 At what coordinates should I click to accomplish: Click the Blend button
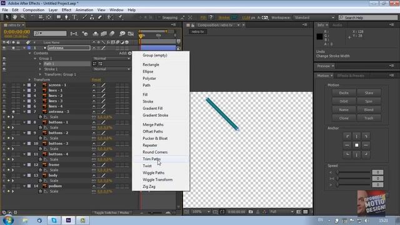(x=369, y=110)
